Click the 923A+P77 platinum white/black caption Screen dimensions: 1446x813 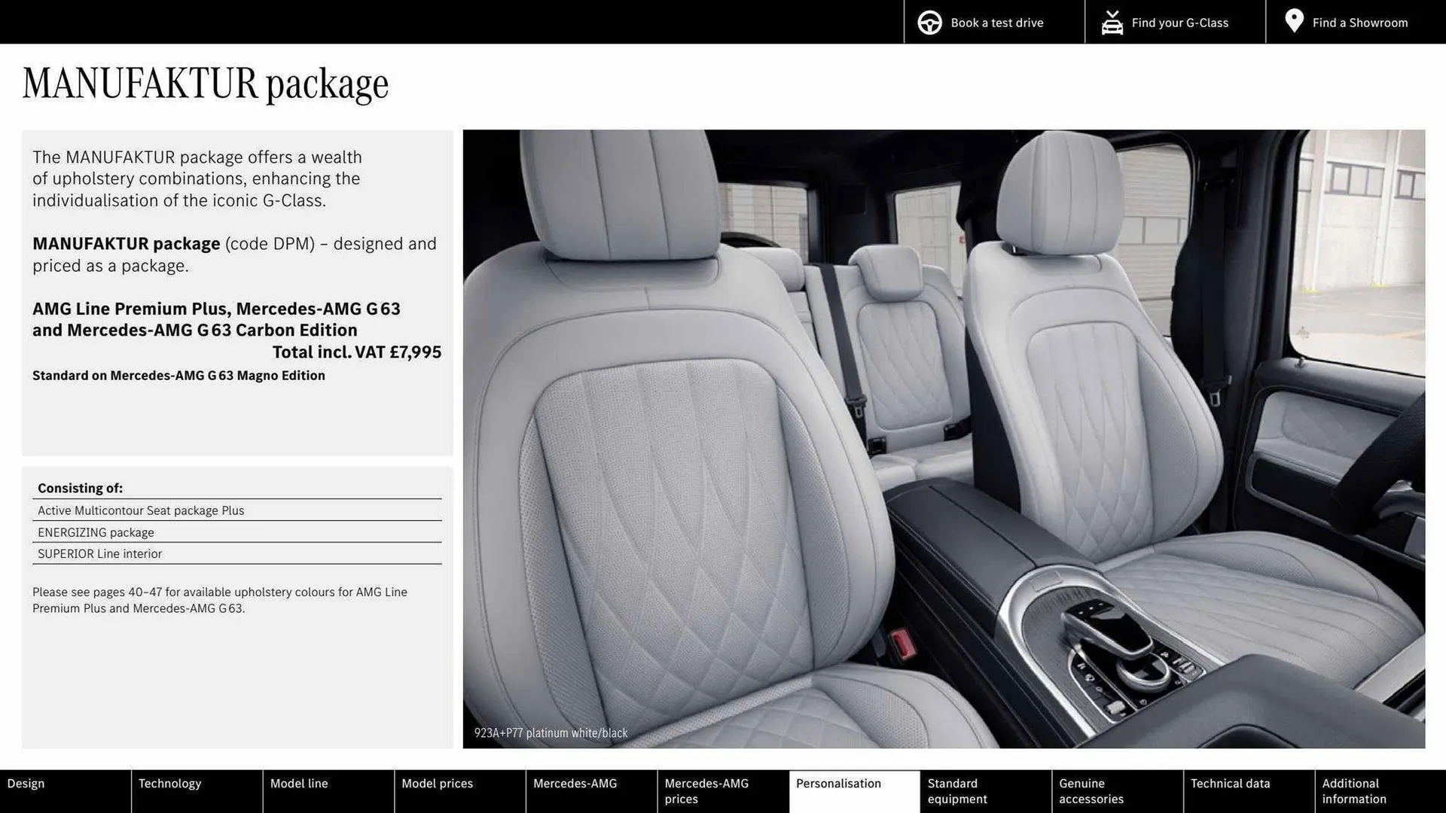[x=551, y=732]
